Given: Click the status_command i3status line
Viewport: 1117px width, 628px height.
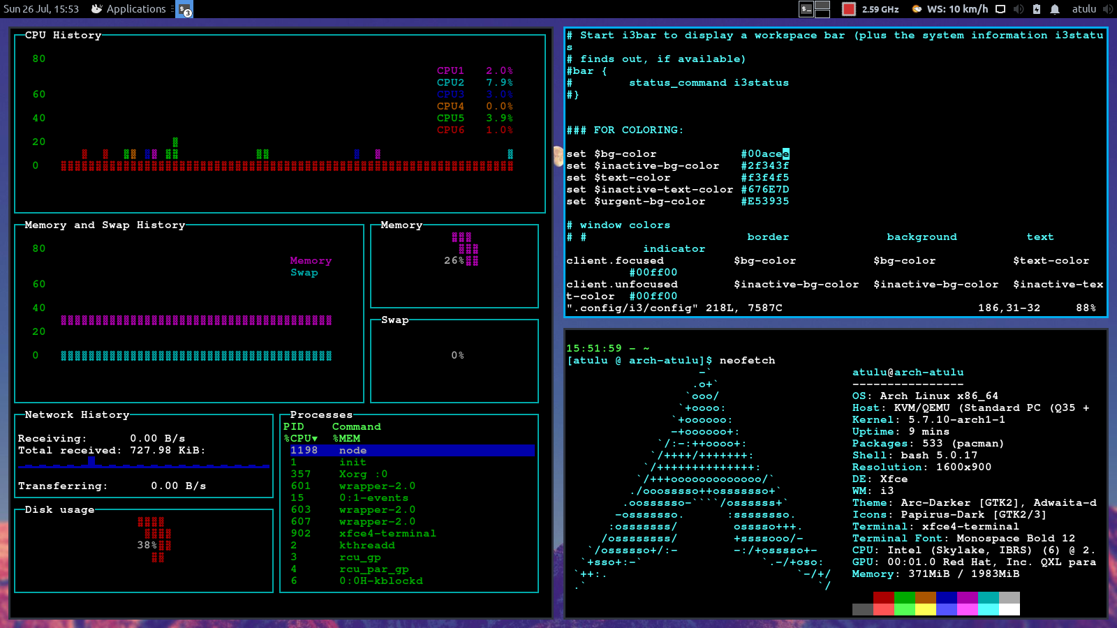Looking at the screenshot, I should click(709, 83).
